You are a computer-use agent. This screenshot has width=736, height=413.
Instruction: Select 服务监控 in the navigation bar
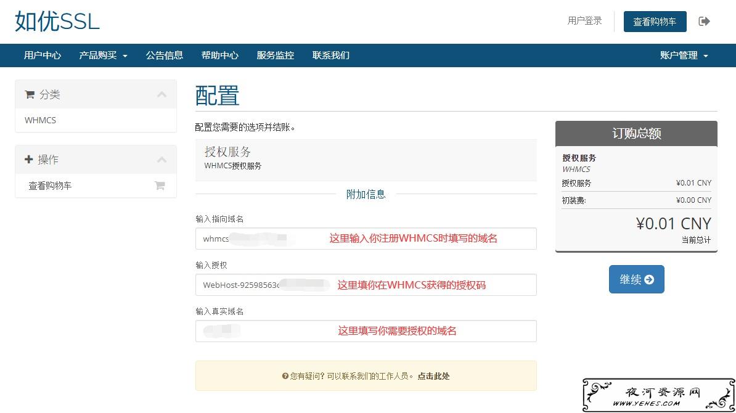click(x=275, y=55)
